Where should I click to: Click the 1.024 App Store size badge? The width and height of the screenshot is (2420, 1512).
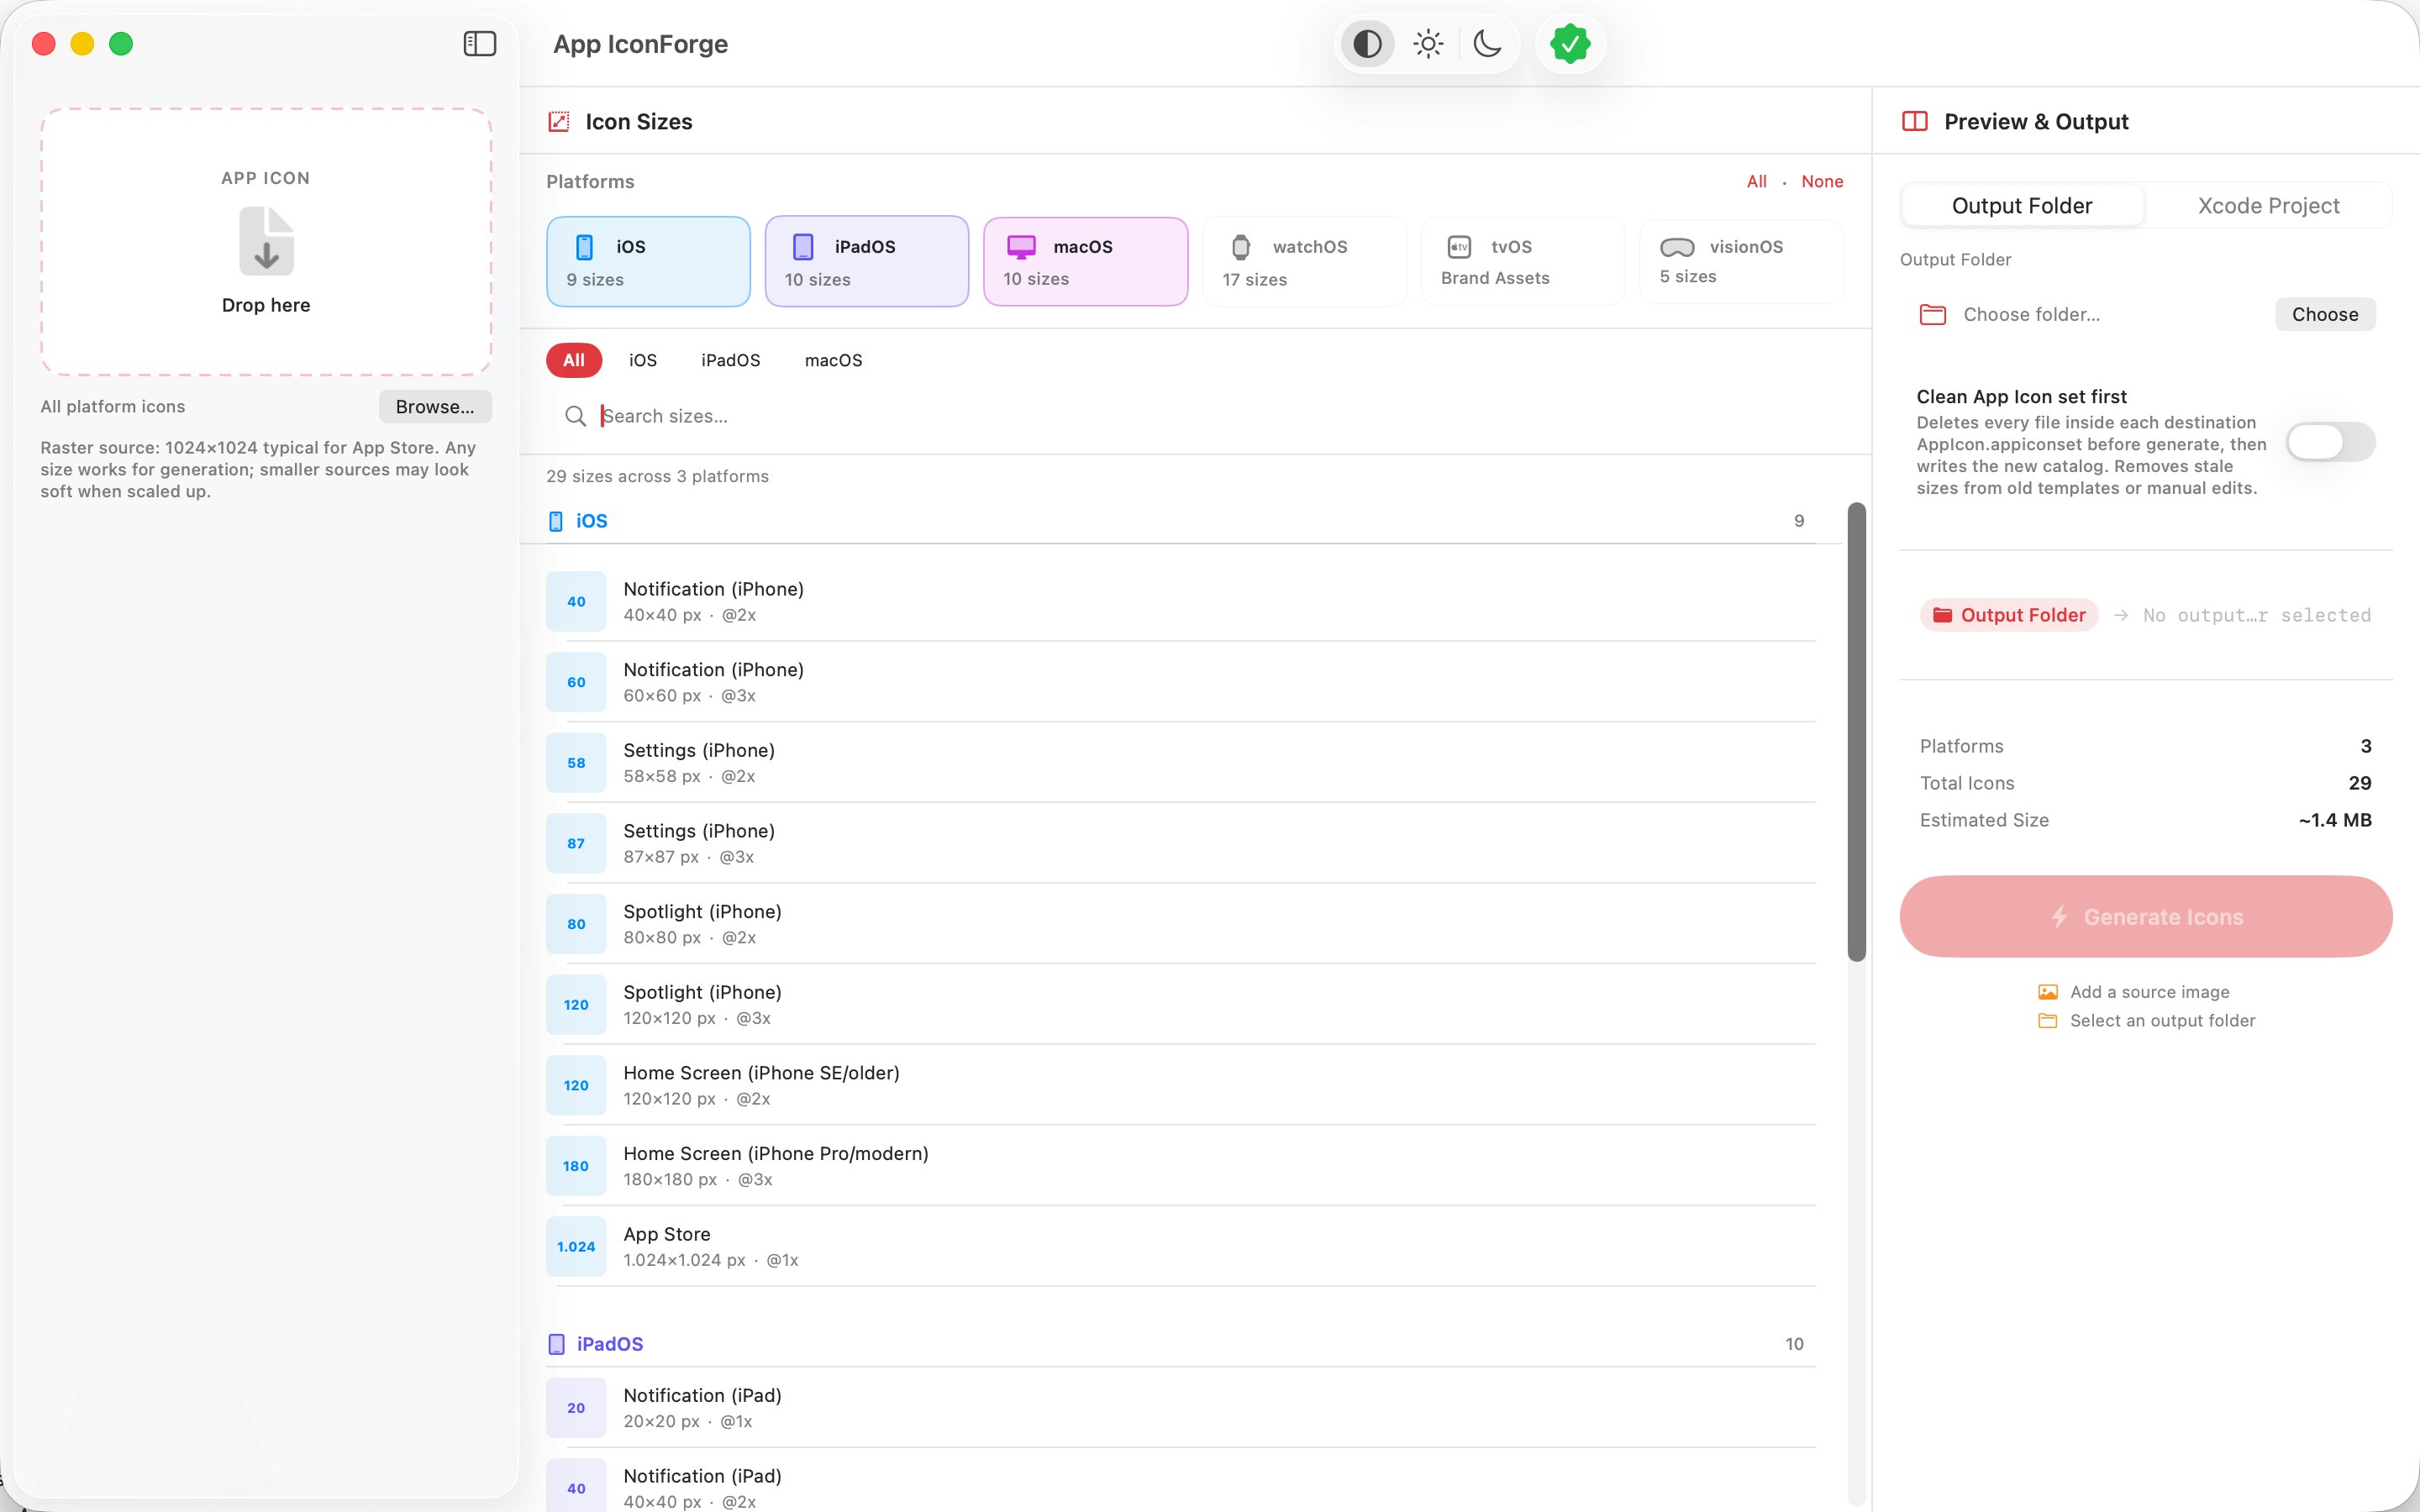point(576,1247)
